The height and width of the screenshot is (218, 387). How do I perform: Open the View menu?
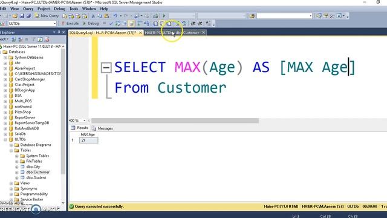[15, 8]
